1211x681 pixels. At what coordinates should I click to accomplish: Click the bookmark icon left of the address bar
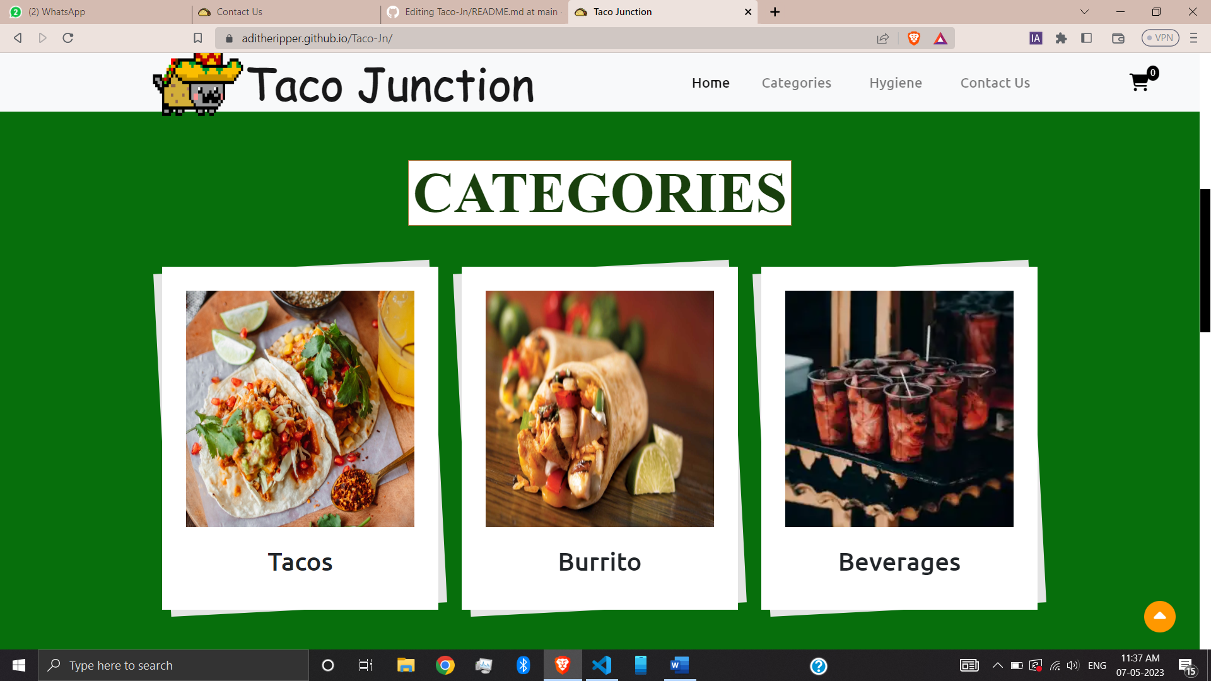pos(197,38)
